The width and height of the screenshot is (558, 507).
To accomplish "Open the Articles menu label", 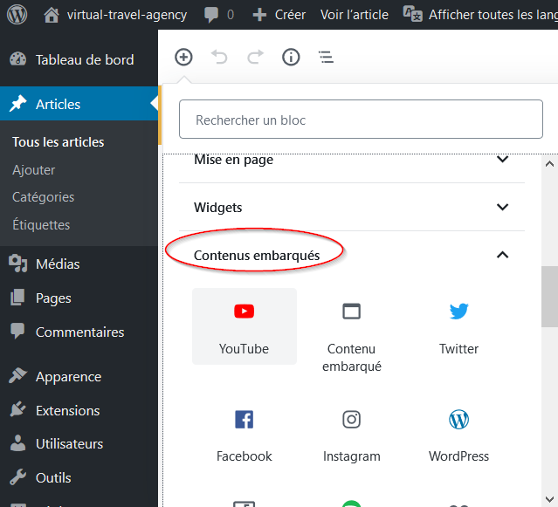I will (x=58, y=105).
